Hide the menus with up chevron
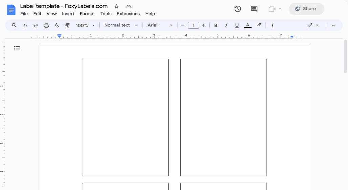This screenshot has width=348, height=190. [333, 25]
